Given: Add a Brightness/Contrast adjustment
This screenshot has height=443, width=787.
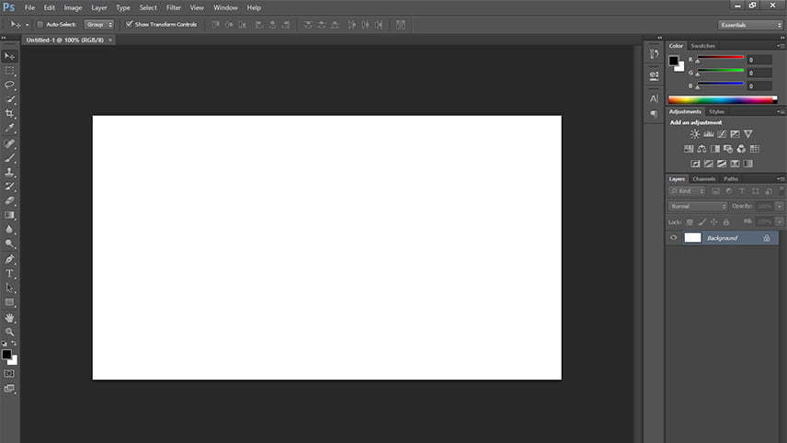Looking at the screenshot, I should coord(695,134).
